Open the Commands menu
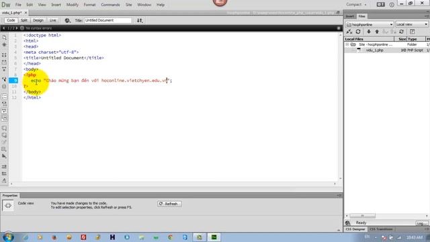 [x=110, y=5]
